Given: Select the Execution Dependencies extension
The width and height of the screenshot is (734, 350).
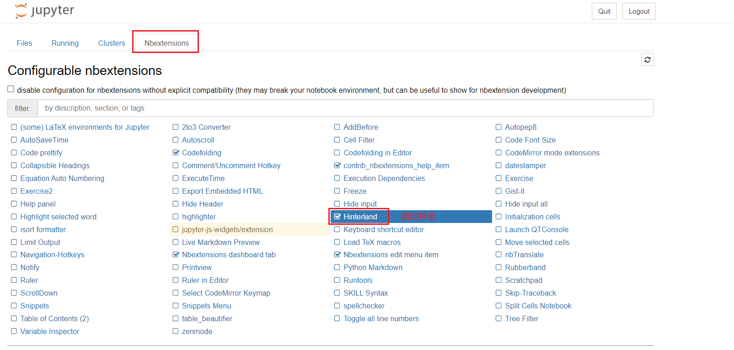Looking at the screenshot, I should coord(384,178).
